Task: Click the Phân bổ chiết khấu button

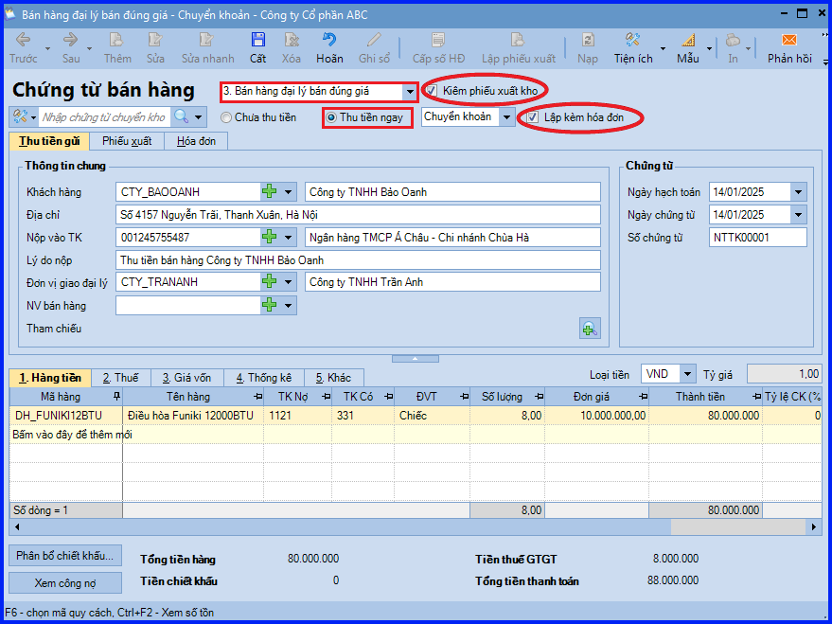Action: pos(64,556)
